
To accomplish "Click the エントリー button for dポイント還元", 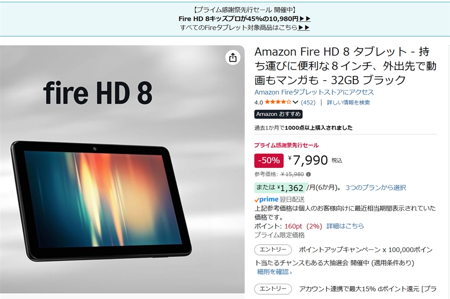I will click(x=273, y=288).
